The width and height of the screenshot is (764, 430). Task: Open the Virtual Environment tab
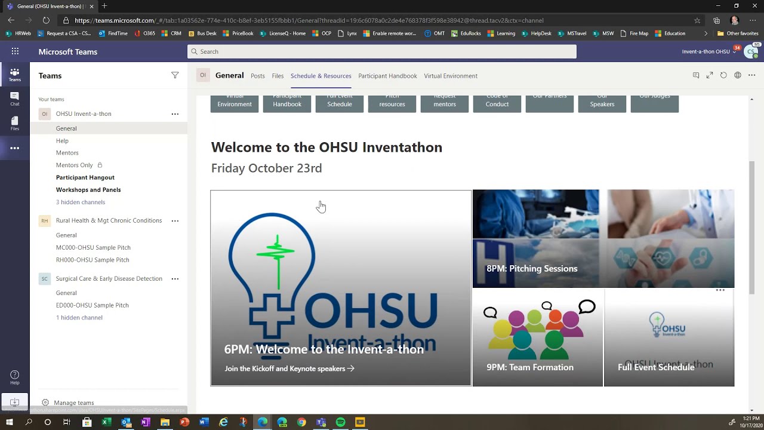451,76
